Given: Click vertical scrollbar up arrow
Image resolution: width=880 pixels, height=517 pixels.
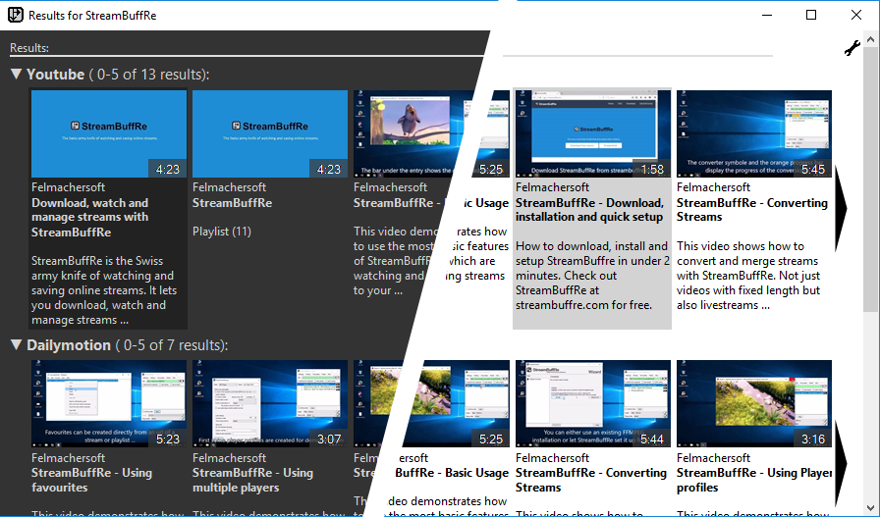Looking at the screenshot, I should (870, 38).
